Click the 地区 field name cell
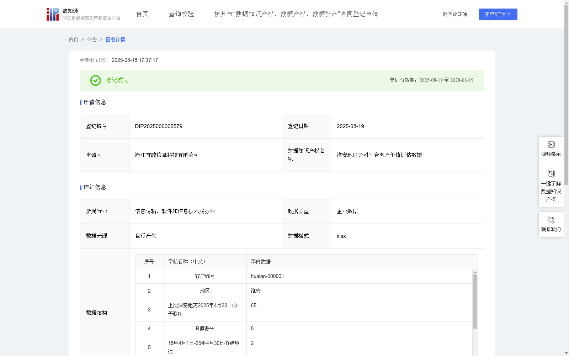Image resolution: width=569 pixels, height=356 pixels. click(205, 291)
